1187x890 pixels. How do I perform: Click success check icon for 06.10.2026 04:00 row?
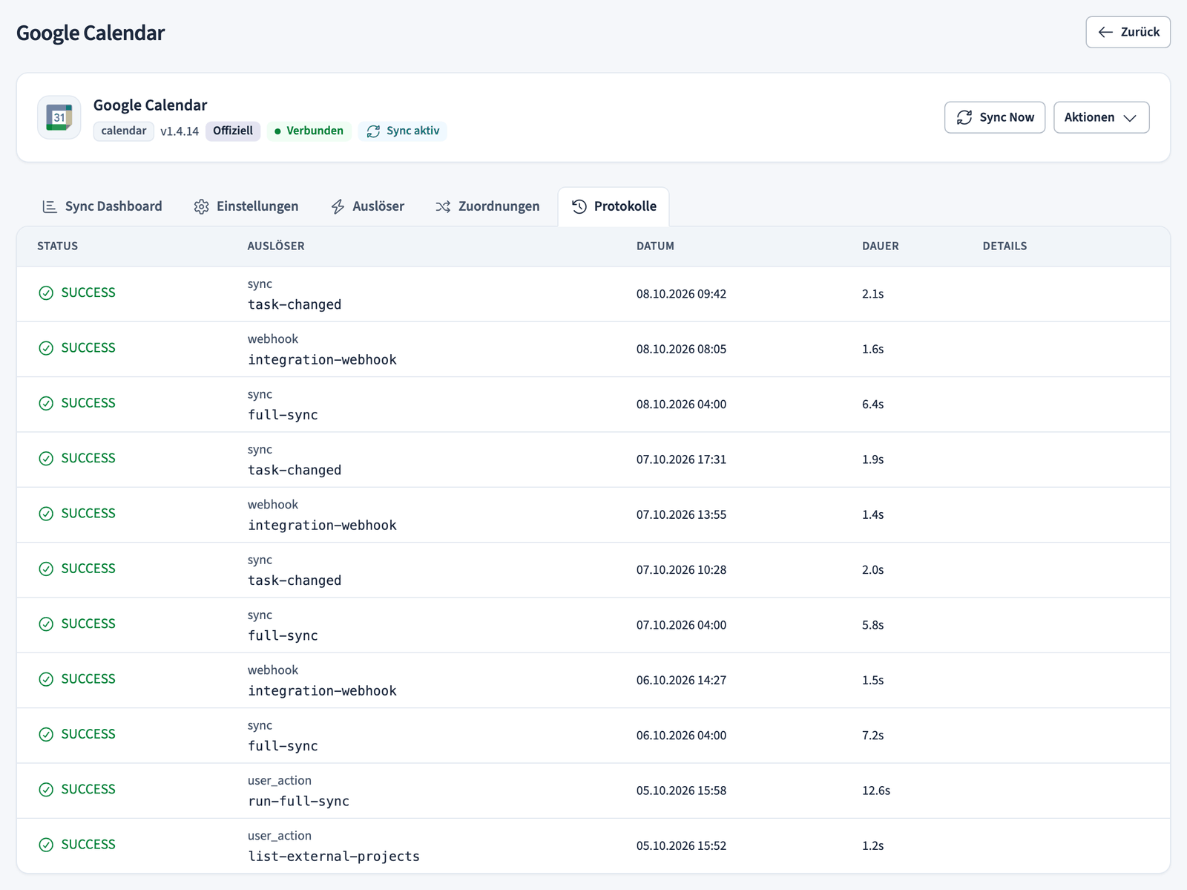[x=46, y=734]
